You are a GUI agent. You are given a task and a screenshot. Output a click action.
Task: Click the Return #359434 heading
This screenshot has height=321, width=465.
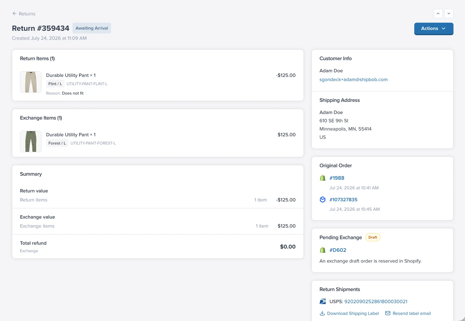click(x=40, y=28)
